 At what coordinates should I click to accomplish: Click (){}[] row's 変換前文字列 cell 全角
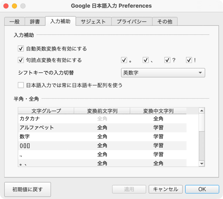102,145
